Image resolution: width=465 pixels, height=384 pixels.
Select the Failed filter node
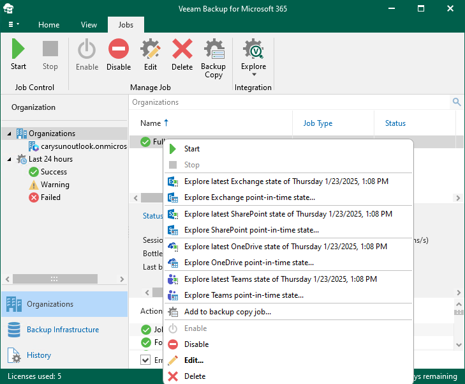point(45,197)
